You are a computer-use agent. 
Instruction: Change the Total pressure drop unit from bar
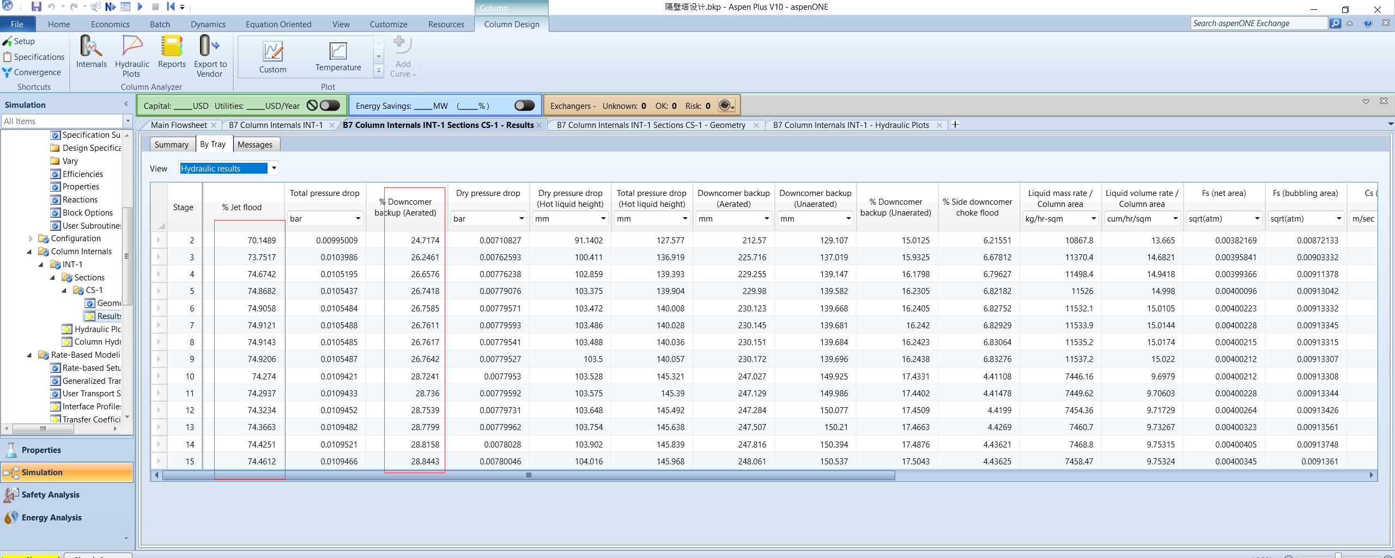(x=325, y=218)
